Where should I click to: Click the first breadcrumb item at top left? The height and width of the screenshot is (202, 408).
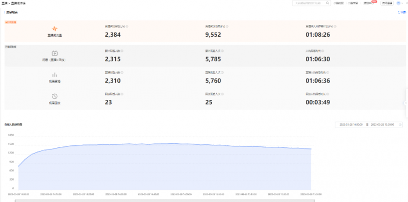(4, 3)
